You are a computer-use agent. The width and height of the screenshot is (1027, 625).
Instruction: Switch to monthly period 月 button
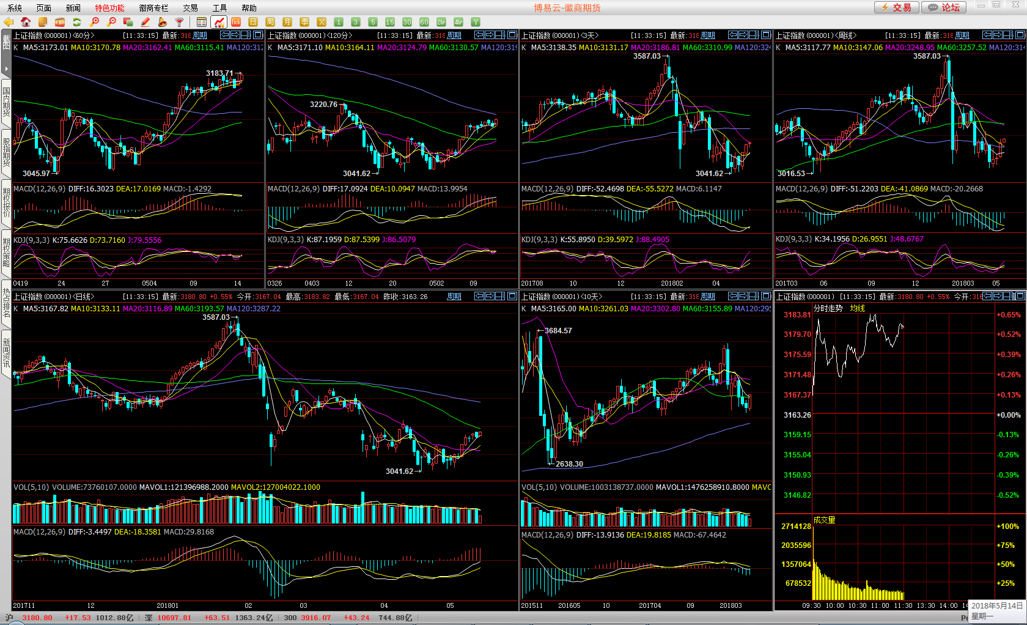point(287,22)
